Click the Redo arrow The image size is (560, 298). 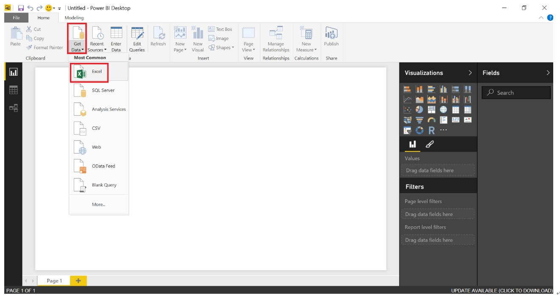(x=39, y=8)
